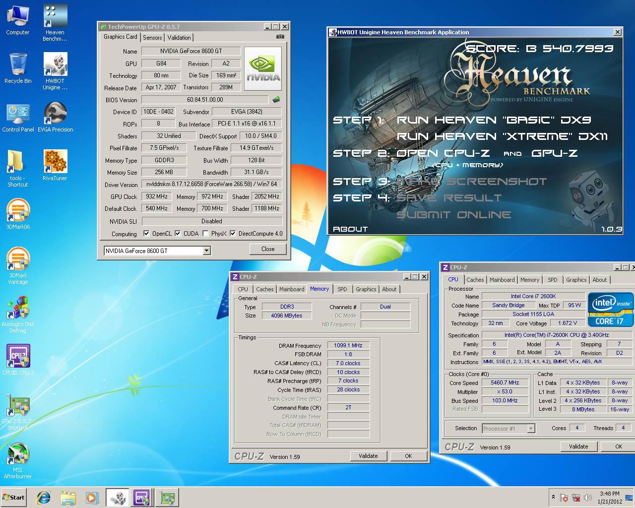Click OK in CPU-Z memory window

coord(408,456)
